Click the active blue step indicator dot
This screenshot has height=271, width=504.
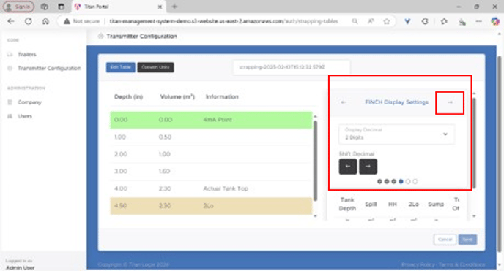(x=401, y=181)
